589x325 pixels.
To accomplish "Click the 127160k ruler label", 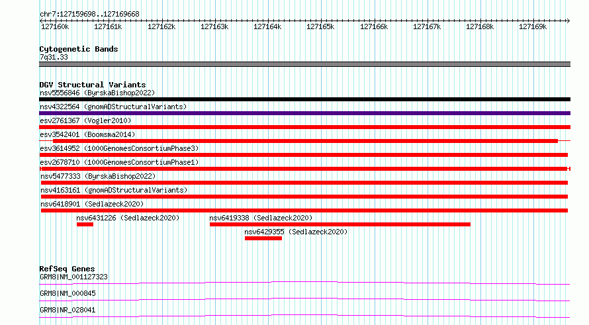I will coord(55,26).
